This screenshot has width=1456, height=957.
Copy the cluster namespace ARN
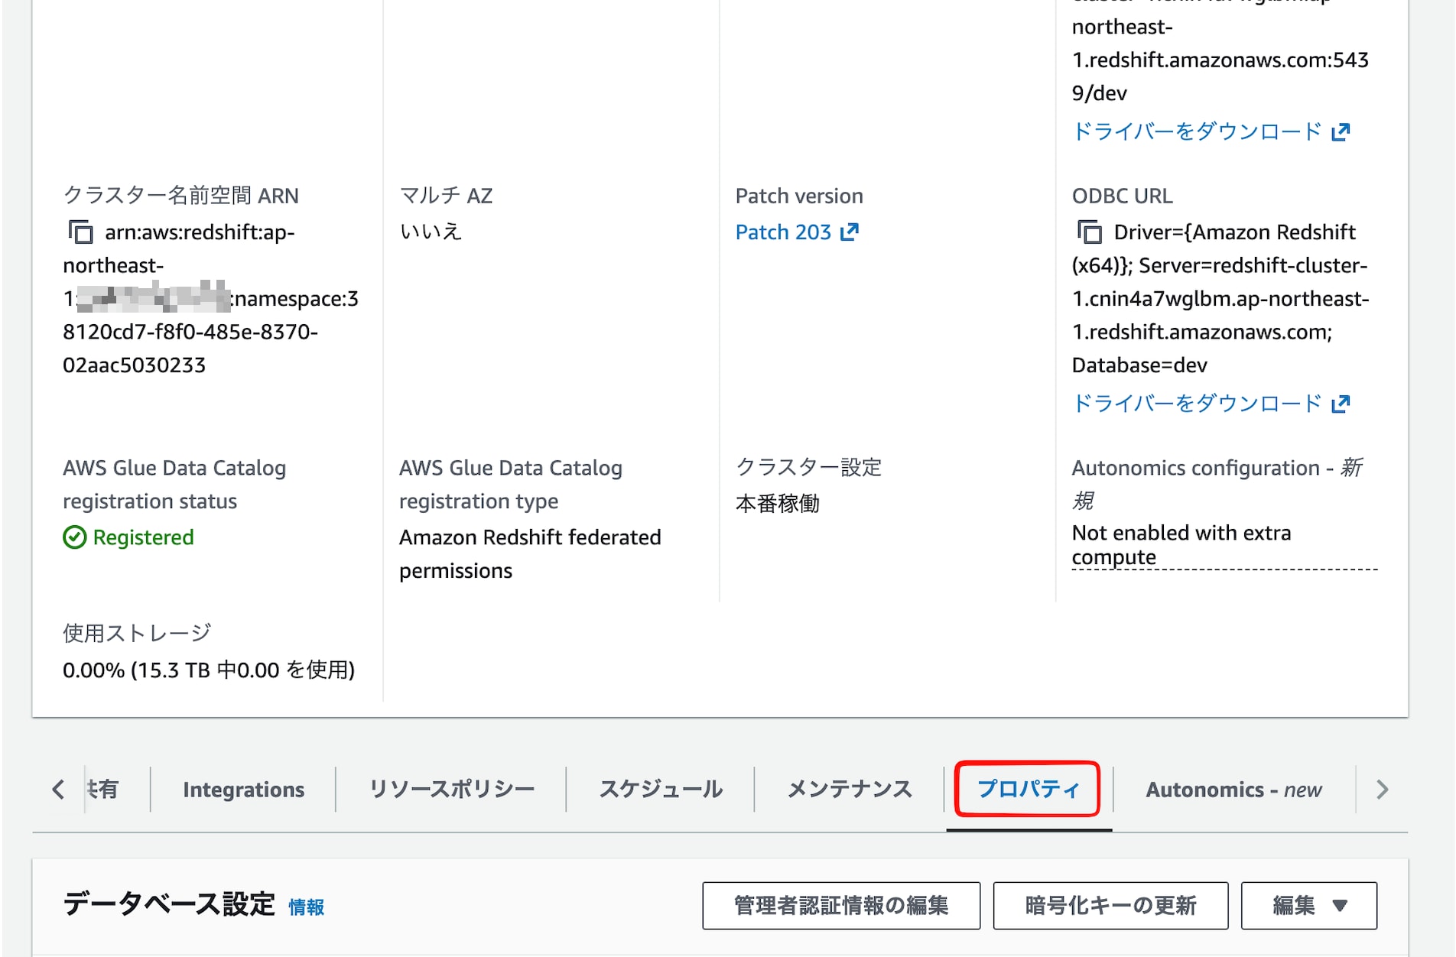click(80, 232)
